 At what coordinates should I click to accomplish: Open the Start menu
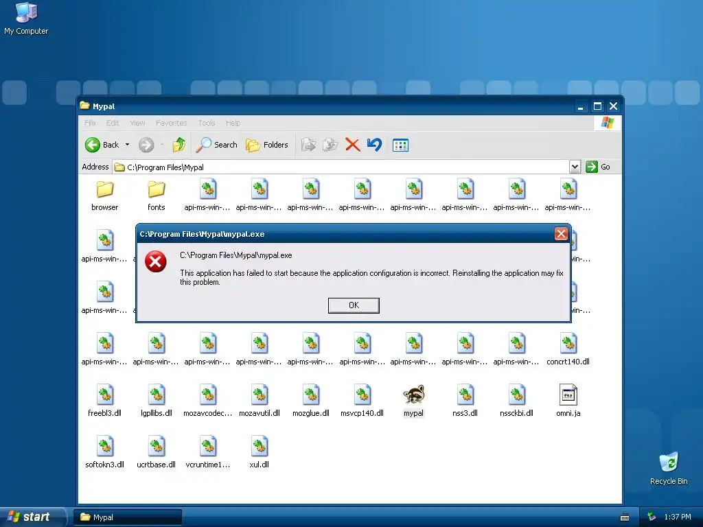tap(33, 517)
